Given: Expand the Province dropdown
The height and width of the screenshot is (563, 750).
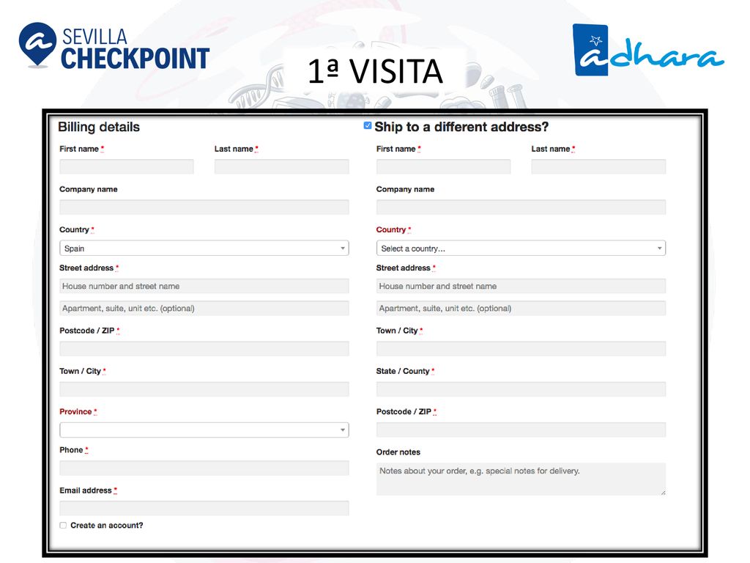Looking at the screenshot, I should (x=204, y=430).
